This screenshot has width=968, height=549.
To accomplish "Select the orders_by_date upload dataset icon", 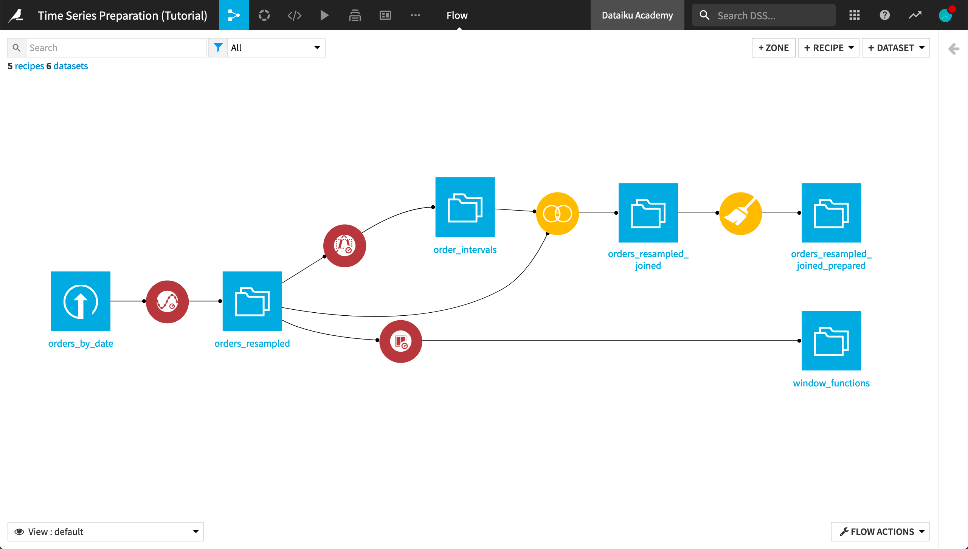I will (x=81, y=301).
